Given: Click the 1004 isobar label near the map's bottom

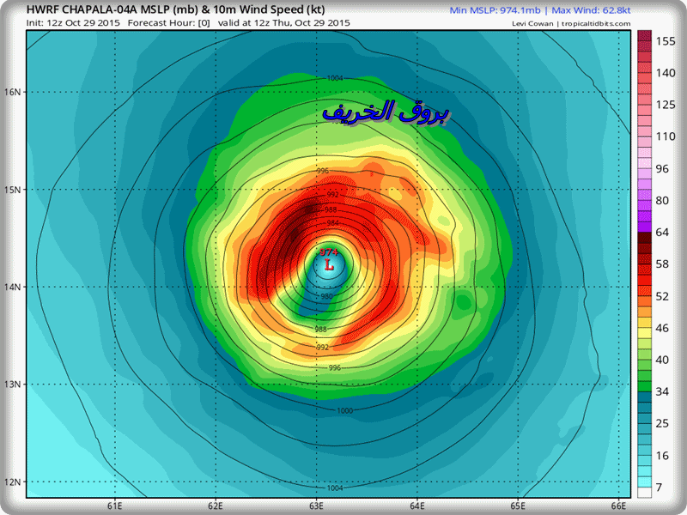Looking at the screenshot, I should [335, 488].
